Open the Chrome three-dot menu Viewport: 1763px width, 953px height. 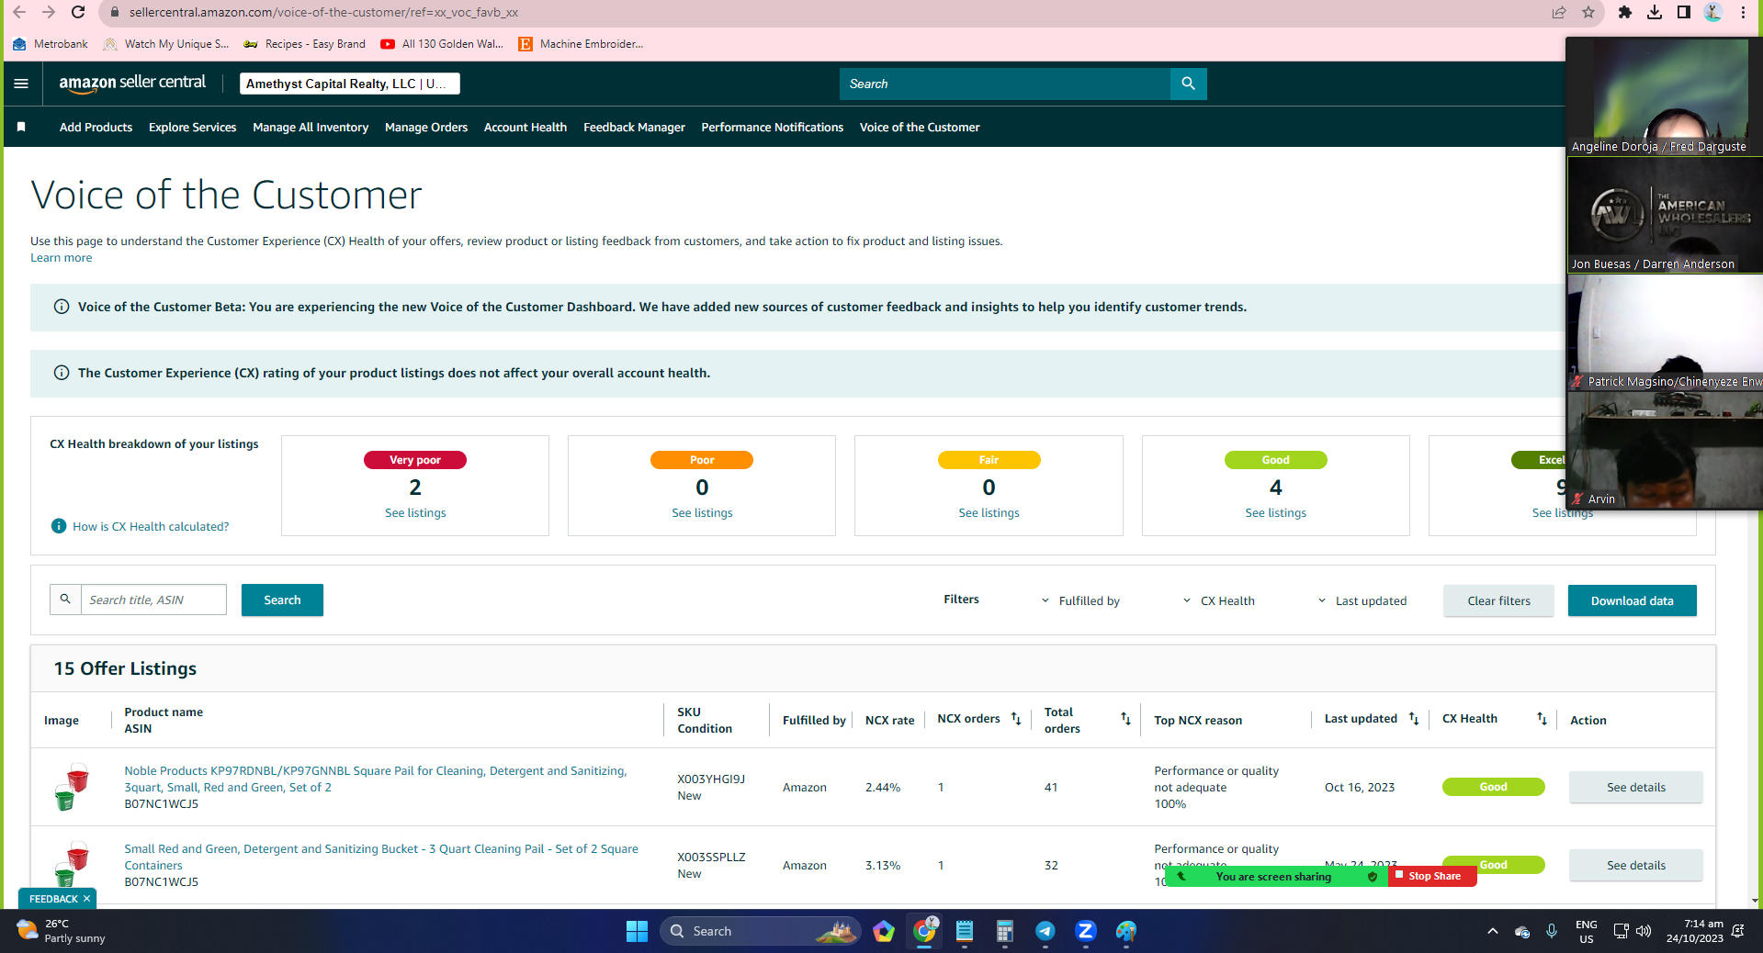click(1743, 12)
